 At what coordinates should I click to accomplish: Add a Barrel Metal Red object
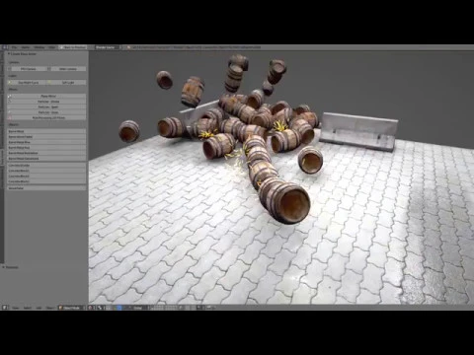[46, 148]
